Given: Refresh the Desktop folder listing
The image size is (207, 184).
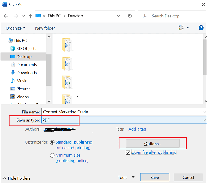Looking at the screenshot, I should [130, 16].
